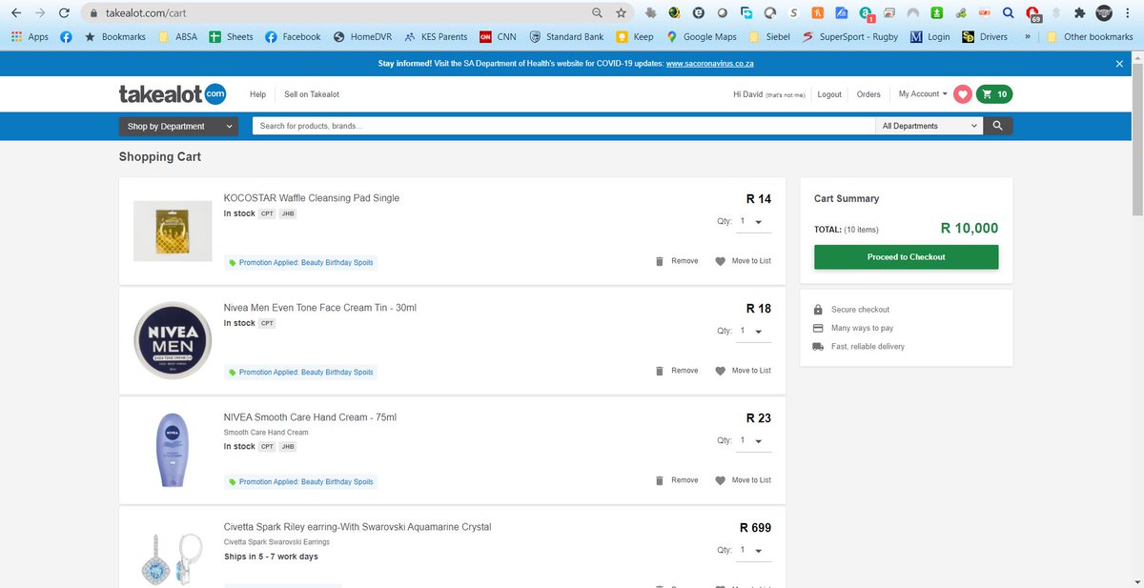
Task: Open the Chrome three-dot menu
Action: pyautogui.click(x=1129, y=13)
